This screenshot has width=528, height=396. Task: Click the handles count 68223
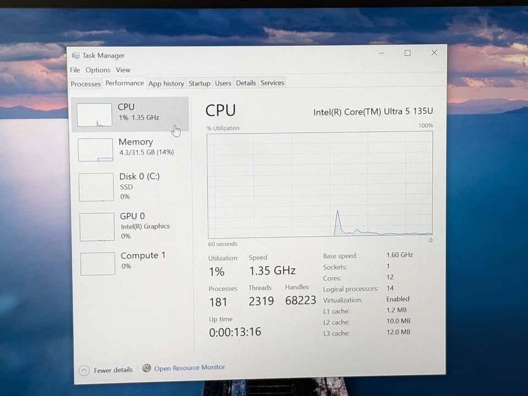(x=301, y=300)
